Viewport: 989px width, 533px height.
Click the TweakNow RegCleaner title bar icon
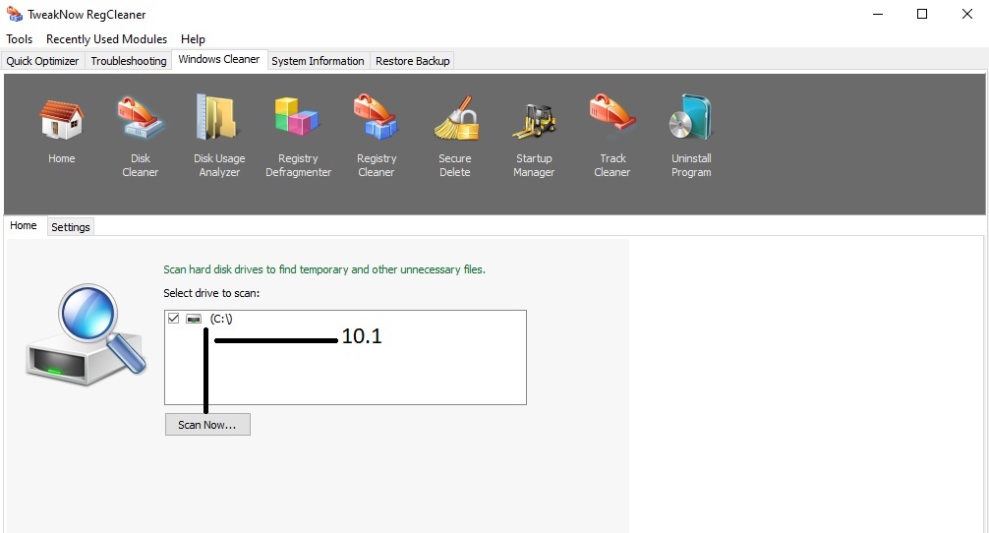click(14, 14)
